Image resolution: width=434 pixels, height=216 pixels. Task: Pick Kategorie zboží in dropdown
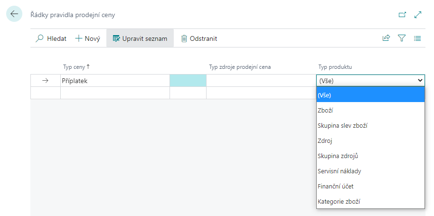click(x=339, y=201)
